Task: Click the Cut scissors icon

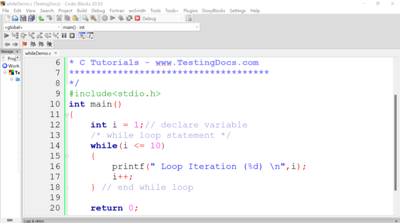Action: [58, 18]
